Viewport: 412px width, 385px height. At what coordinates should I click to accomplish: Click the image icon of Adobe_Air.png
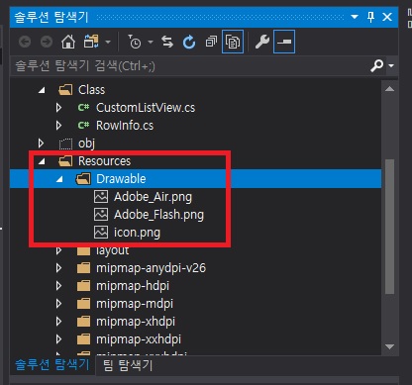[101, 197]
